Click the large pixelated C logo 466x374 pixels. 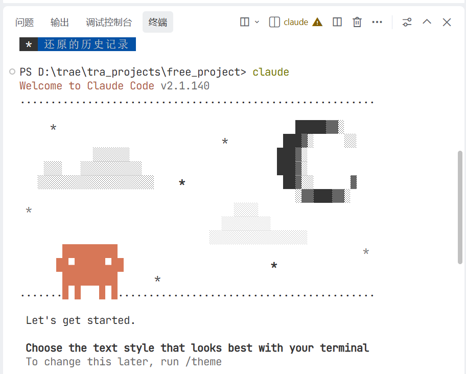[317, 161]
